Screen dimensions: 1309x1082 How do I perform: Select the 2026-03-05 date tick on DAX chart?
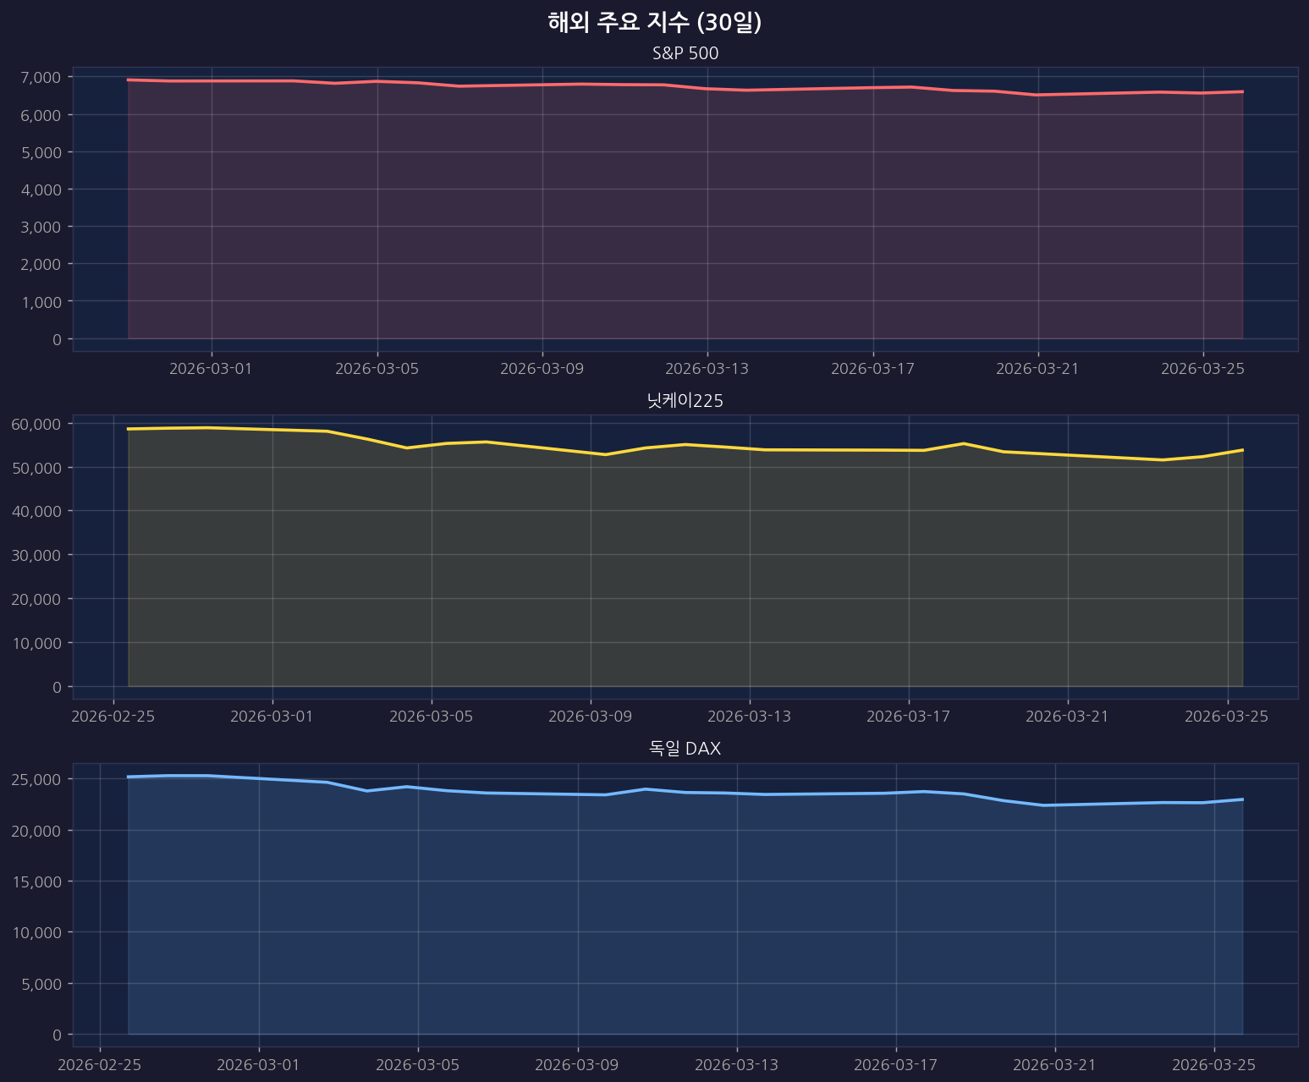tap(418, 1064)
